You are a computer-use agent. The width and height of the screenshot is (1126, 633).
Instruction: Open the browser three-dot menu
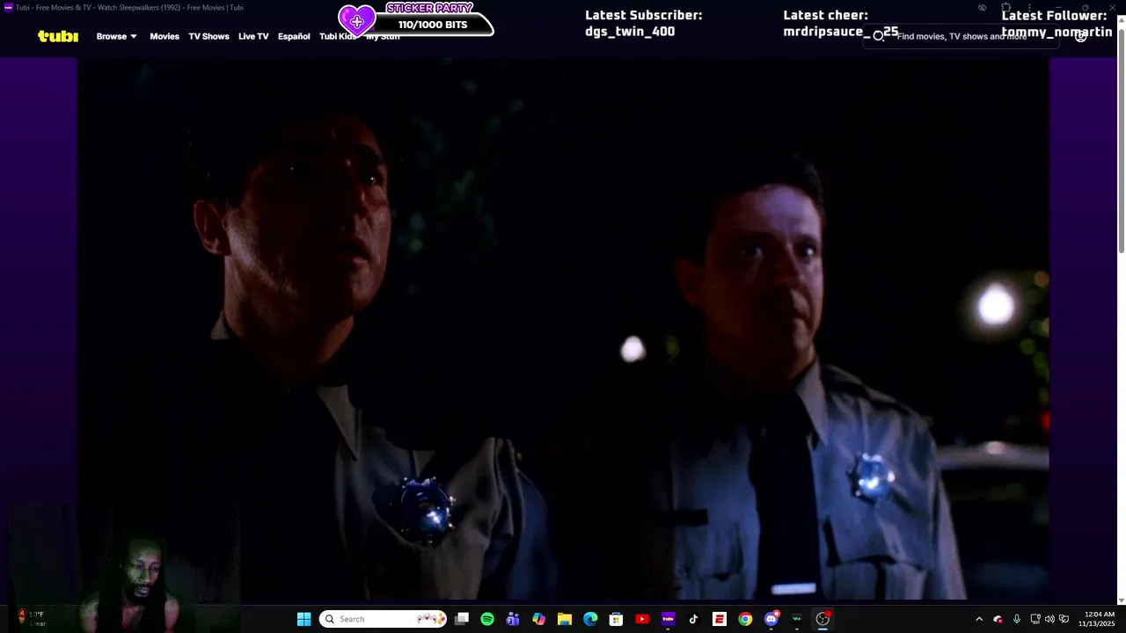click(x=1029, y=8)
